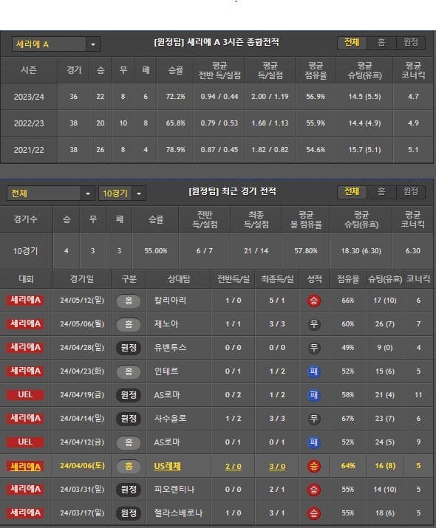
Task: Click the 헬라스베로나 opponent name
Action: (178, 512)
